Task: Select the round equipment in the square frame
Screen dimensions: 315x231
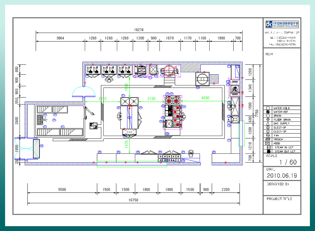Action: point(202,79)
